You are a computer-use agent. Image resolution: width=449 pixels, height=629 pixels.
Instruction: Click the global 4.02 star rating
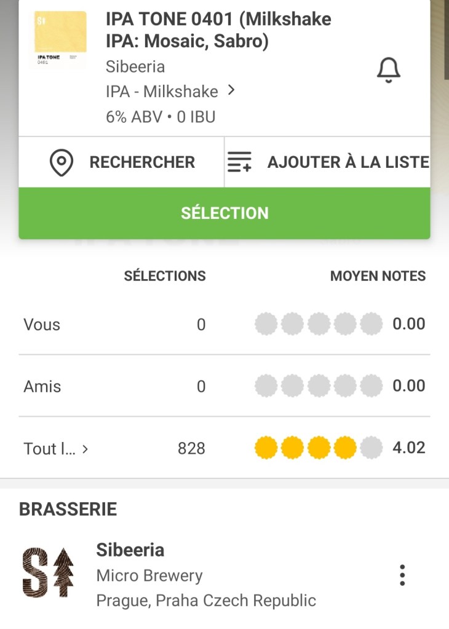(319, 448)
